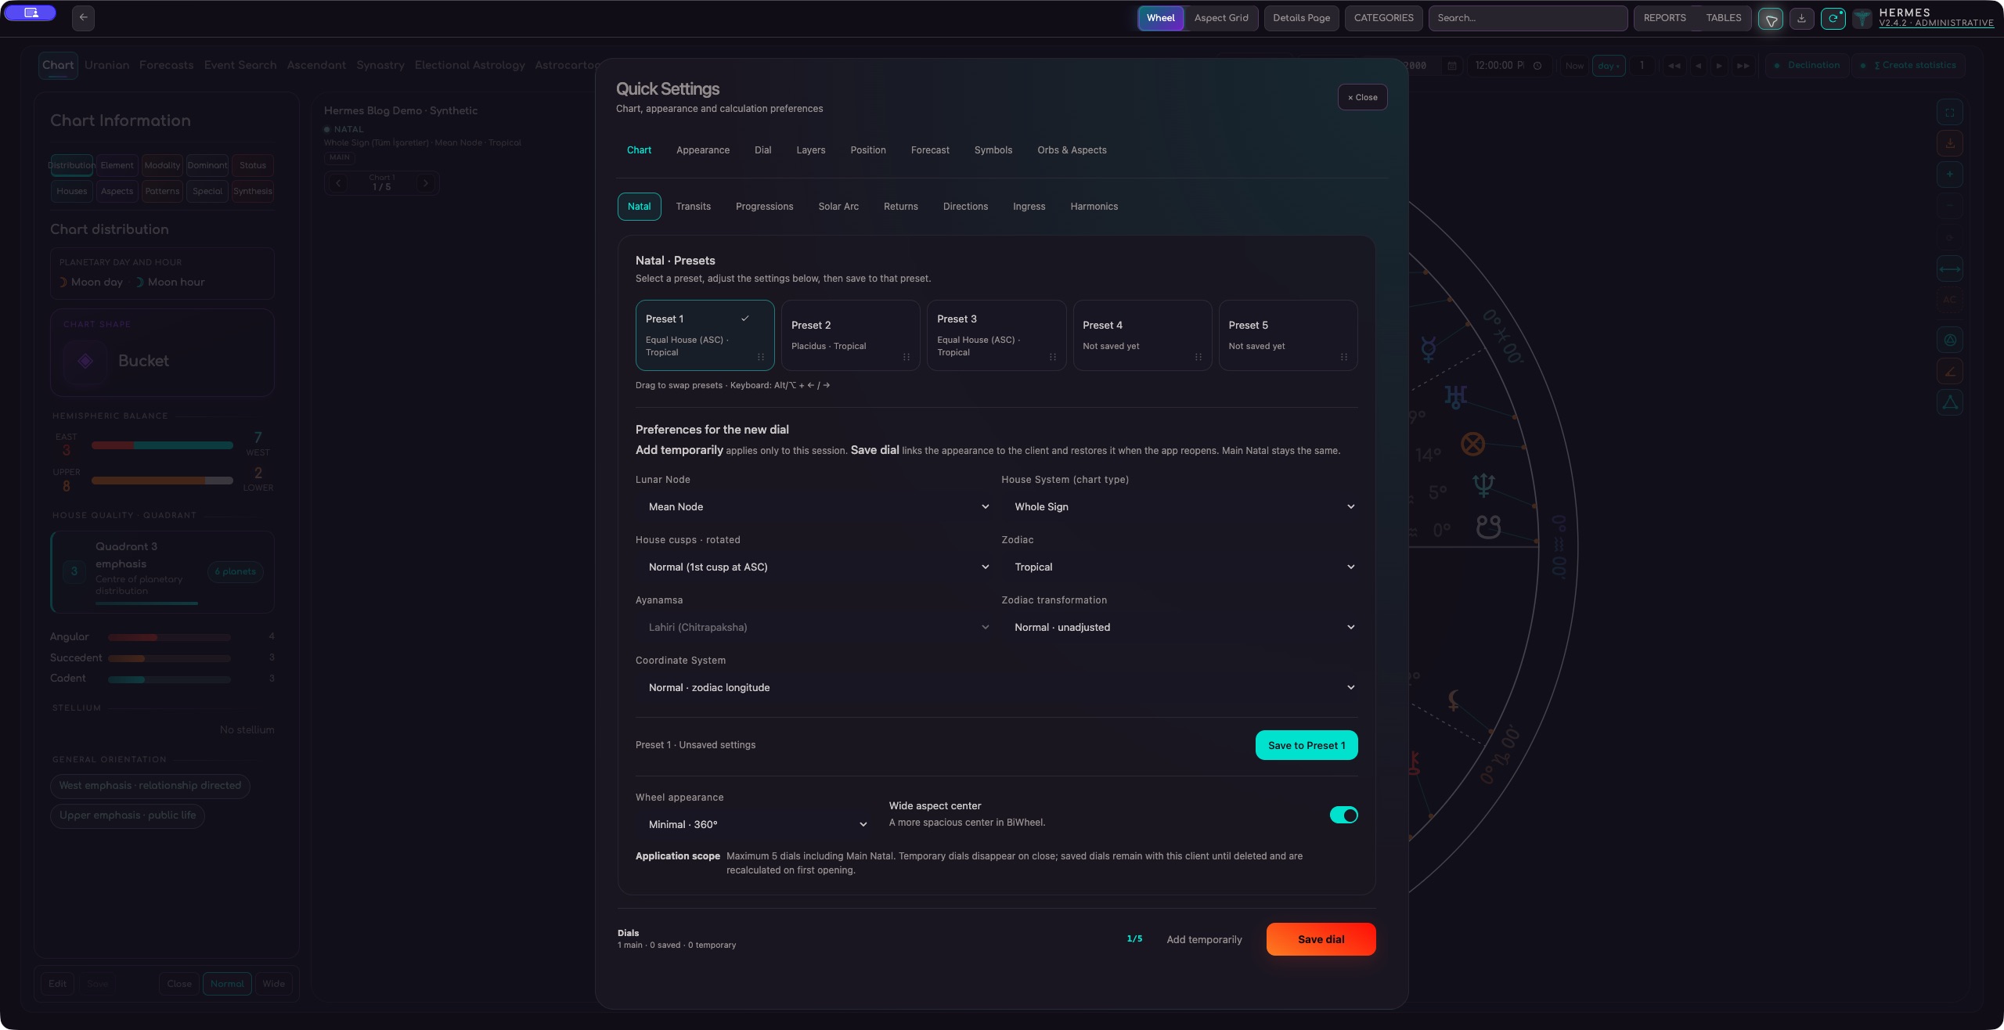Toggle Create statistics option
2004x1030 pixels.
click(x=1909, y=66)
